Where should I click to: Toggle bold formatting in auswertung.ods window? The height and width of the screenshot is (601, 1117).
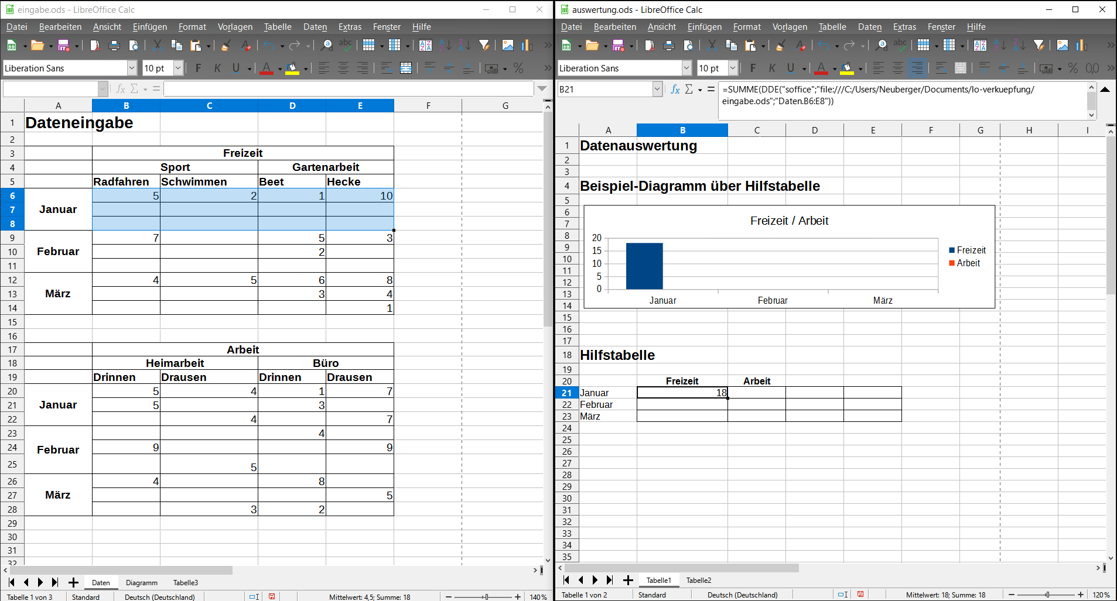[753, 68]
